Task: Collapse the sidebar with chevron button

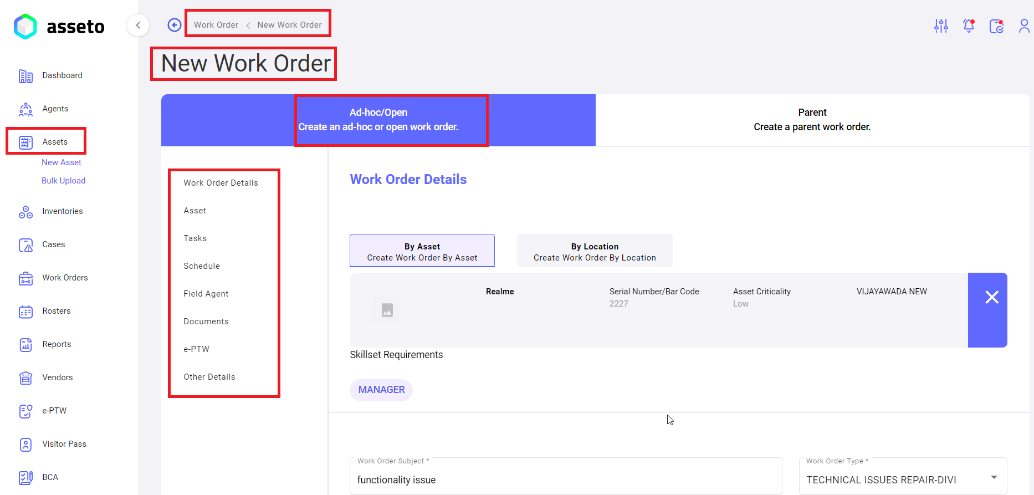Action: [138, 25]
